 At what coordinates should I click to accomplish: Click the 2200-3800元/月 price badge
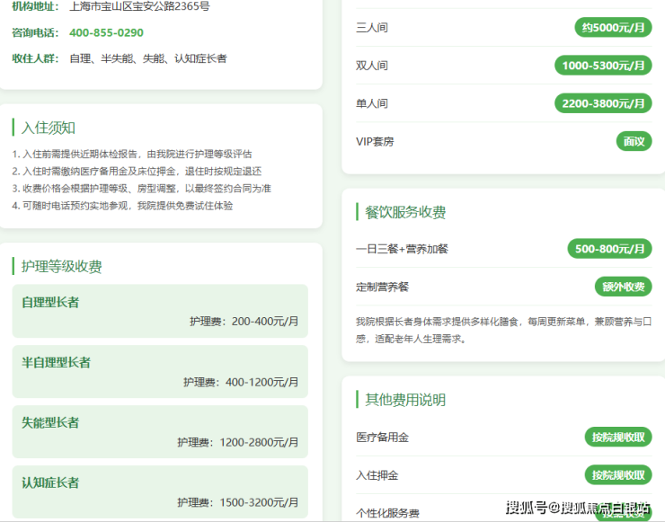(x=603, y=103)
